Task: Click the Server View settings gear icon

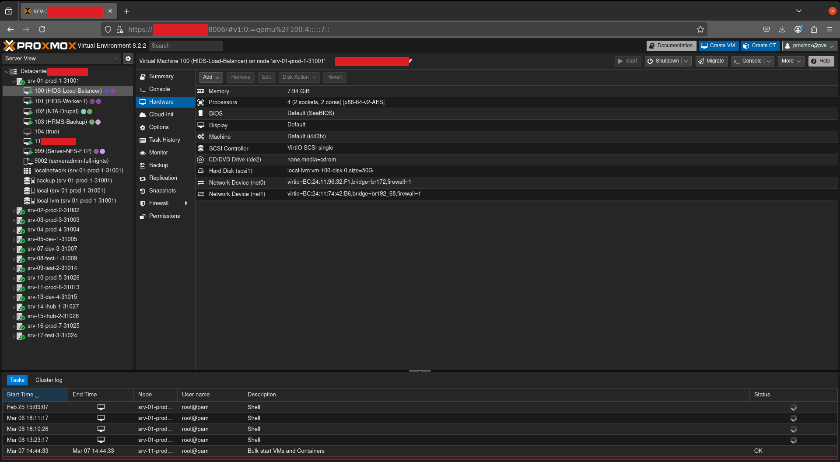Action: (x=128, y=59)
